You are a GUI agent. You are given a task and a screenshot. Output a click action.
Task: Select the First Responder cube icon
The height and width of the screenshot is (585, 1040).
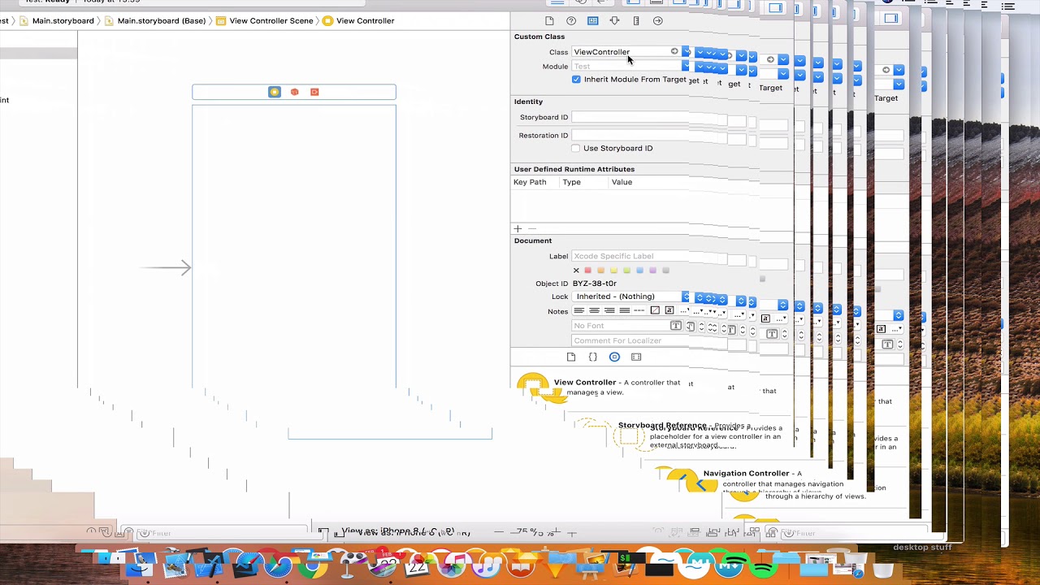295,92
